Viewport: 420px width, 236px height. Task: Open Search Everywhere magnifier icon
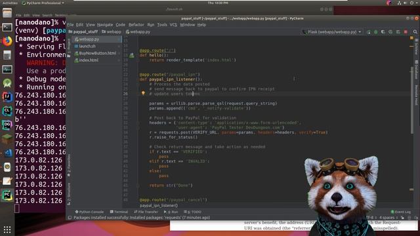(x=415, y=32)
